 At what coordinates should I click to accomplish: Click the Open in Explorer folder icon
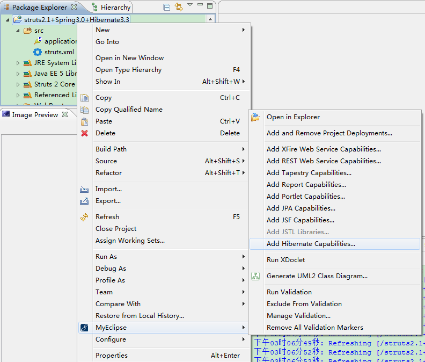click(x=255, y=117)
